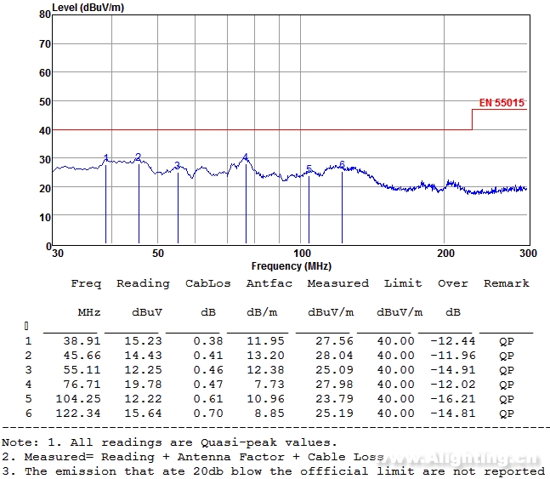Click peak marker 5 on the spectrum

pyautogui.click(x=309, y=169)
